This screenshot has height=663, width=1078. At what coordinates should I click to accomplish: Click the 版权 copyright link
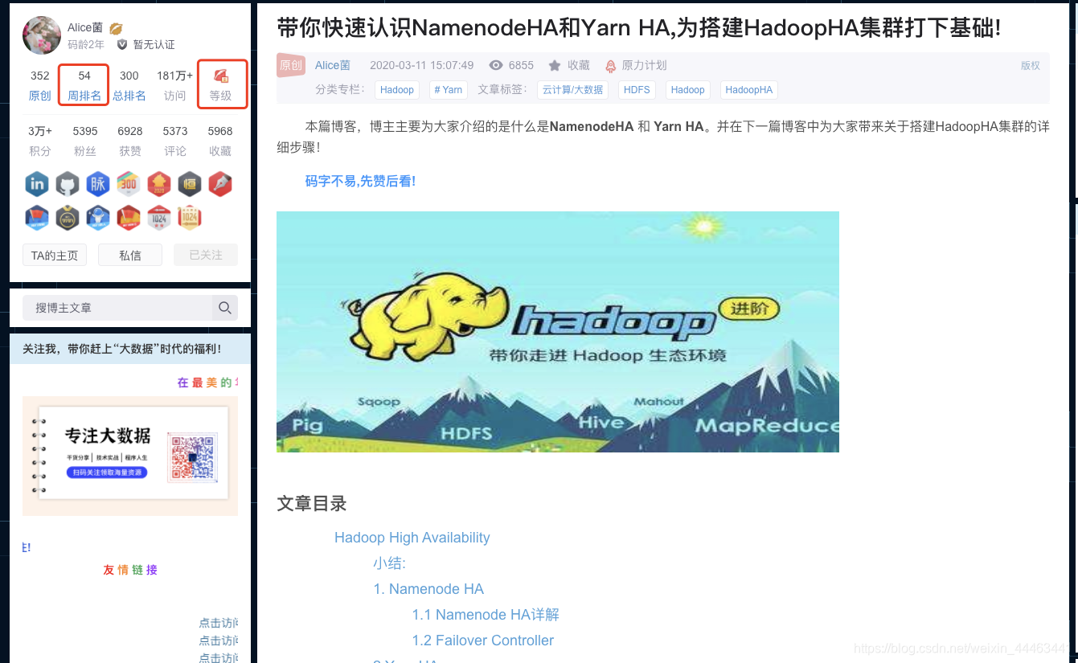point(1031,65)
